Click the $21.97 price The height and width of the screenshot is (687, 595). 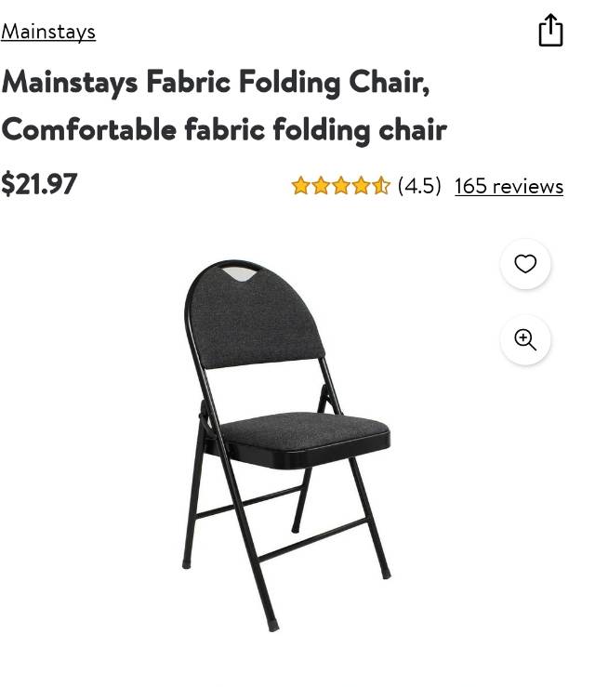pos(39,184)
